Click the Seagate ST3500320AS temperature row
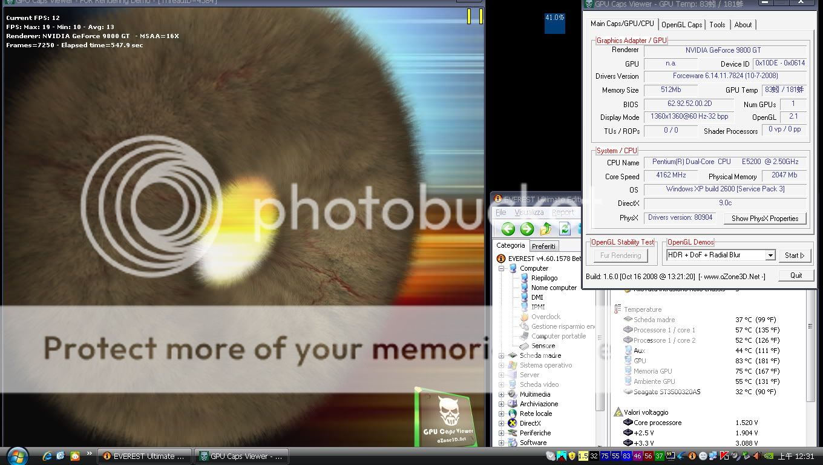The image size is (823, 465). [700, 392]
